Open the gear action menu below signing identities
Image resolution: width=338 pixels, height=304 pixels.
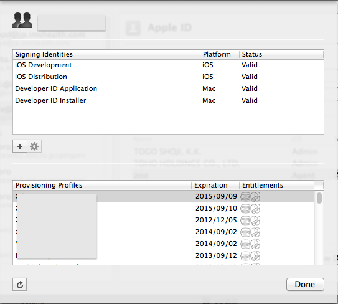[34, 146]
